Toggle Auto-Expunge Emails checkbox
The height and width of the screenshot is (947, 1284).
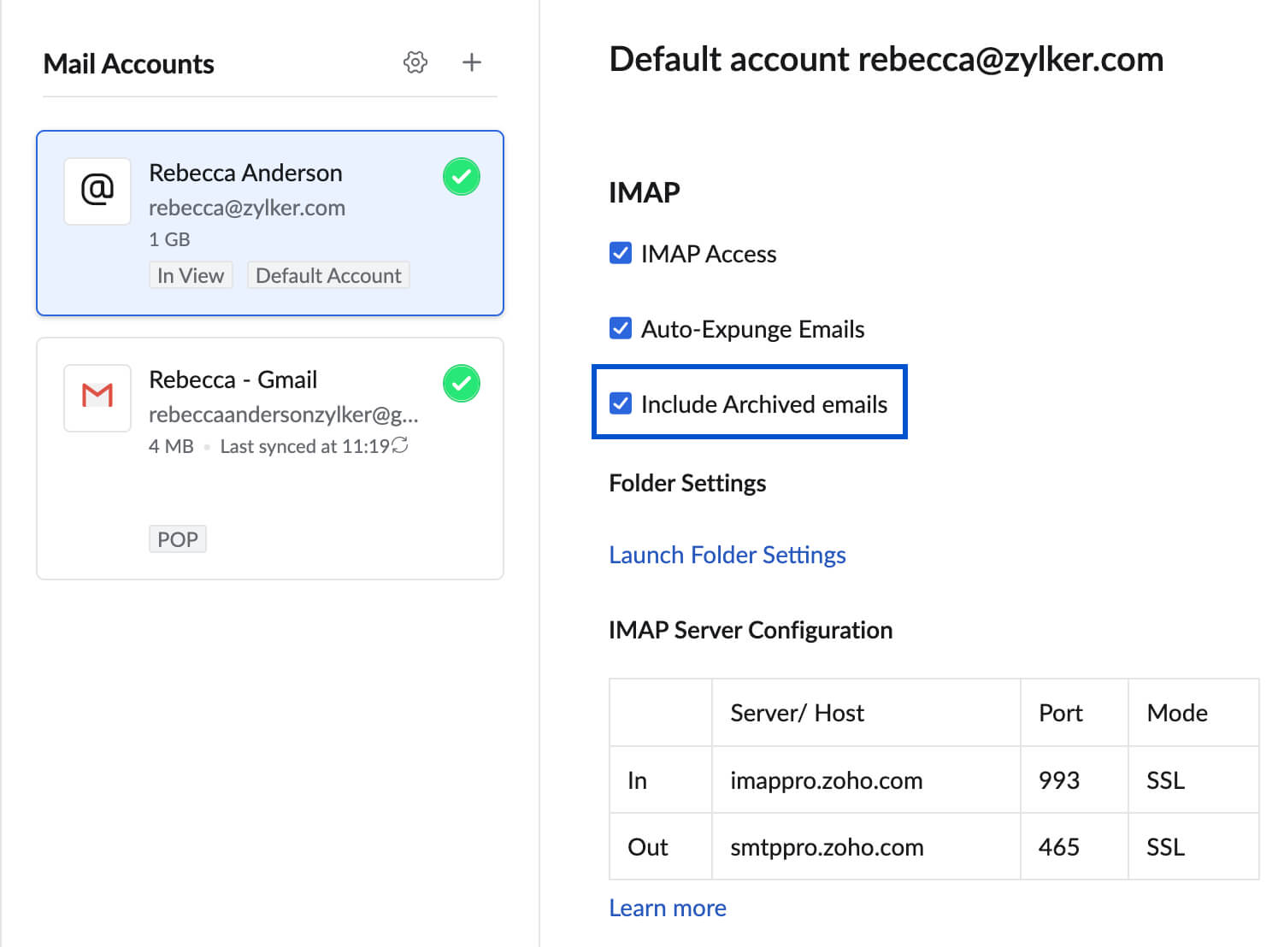tap(621, 328)
